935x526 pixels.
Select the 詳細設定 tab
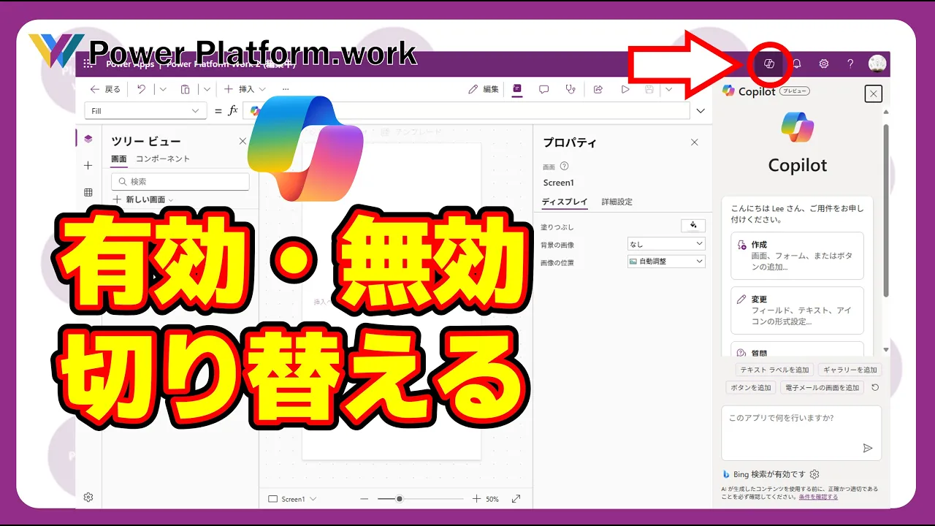(617, 202)
